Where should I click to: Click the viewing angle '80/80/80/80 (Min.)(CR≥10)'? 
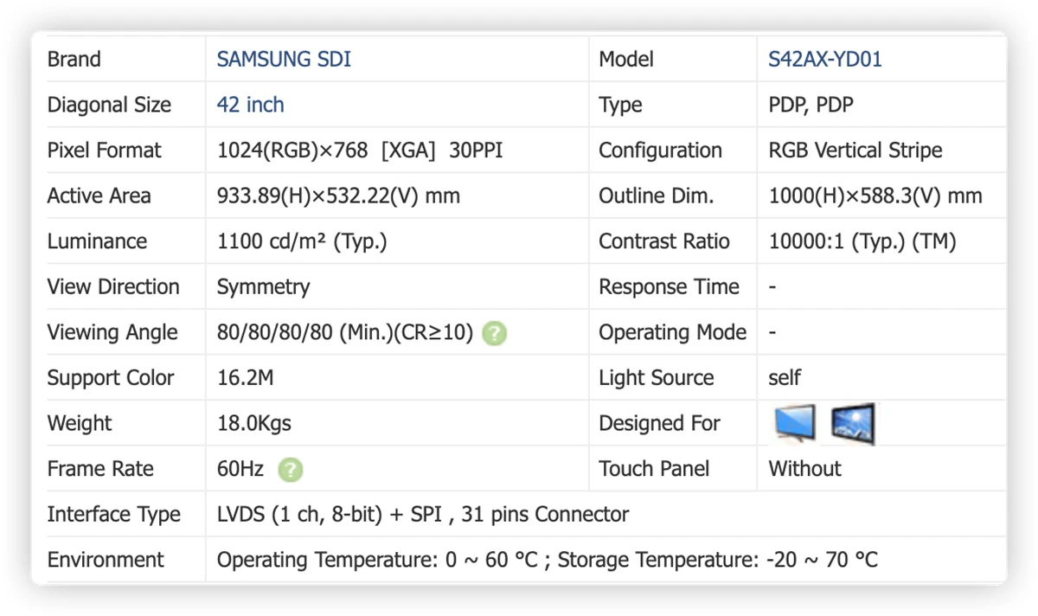(345, 333)
